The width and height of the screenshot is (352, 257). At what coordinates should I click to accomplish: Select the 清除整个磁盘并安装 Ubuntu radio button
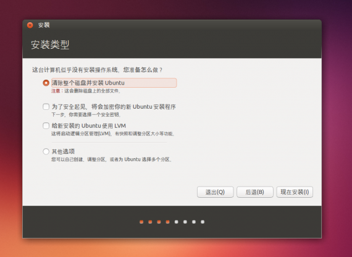(x=46, y=83)
